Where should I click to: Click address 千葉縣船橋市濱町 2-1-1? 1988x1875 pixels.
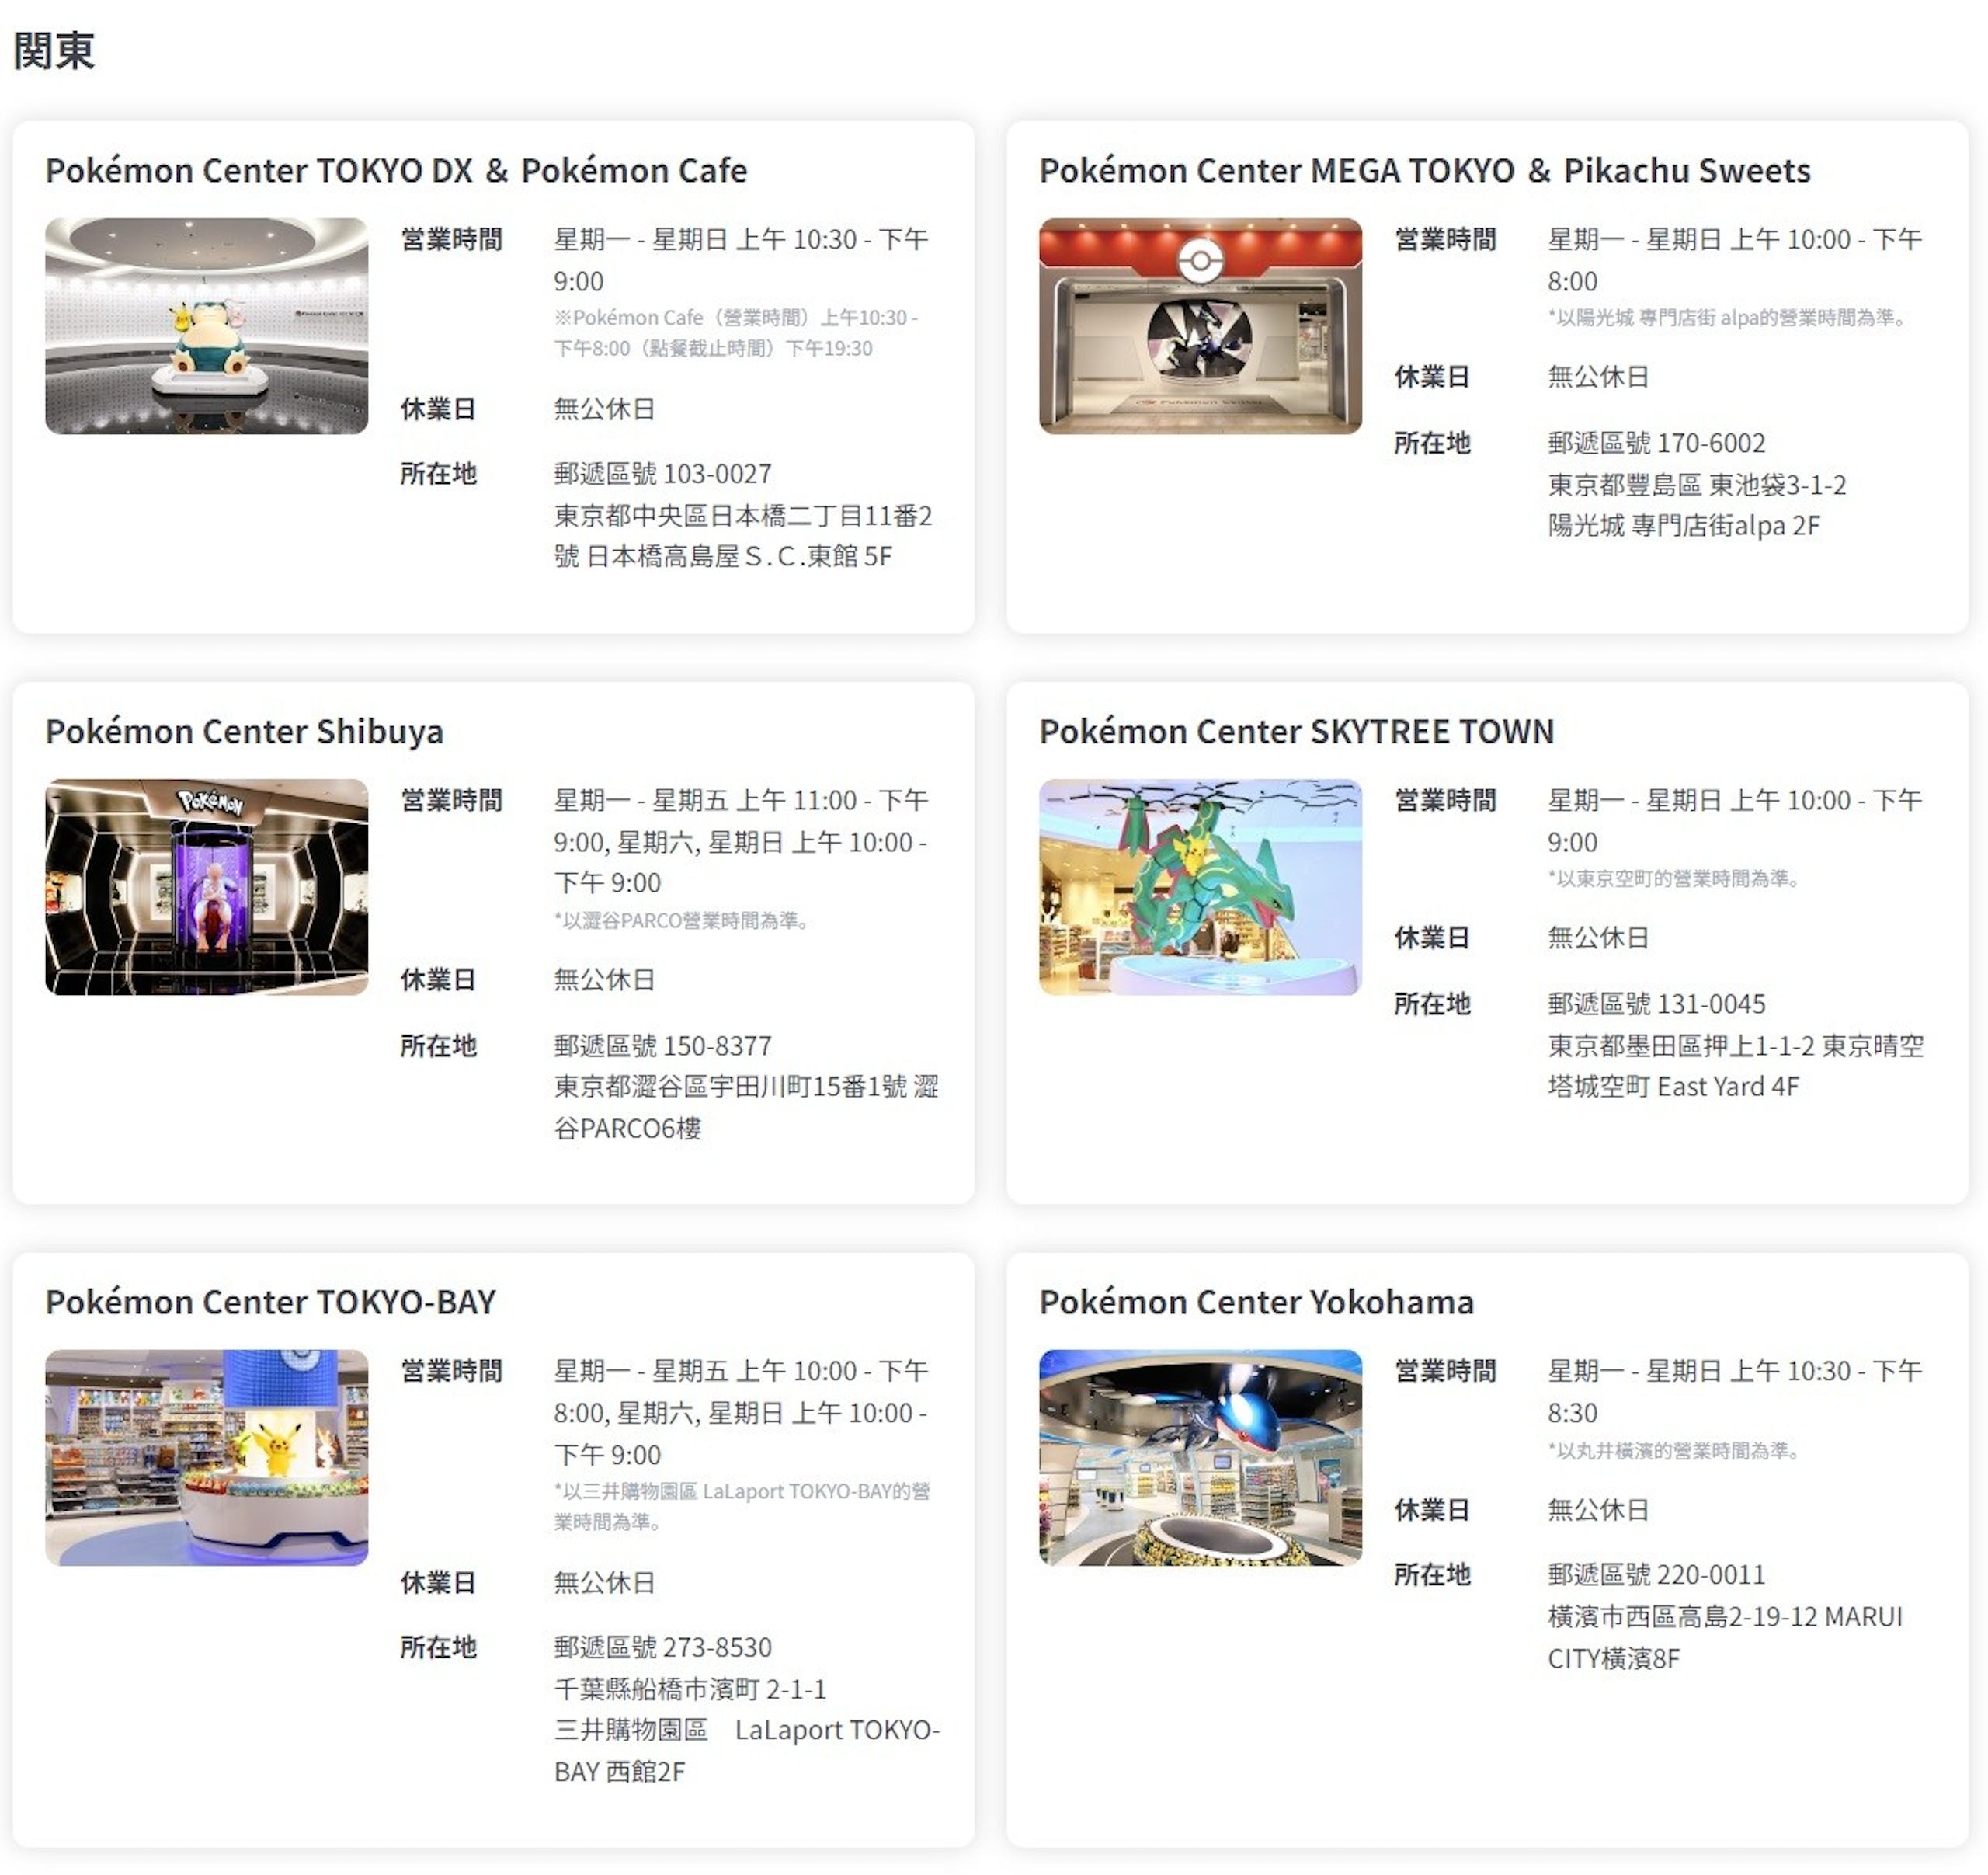pos(690,1689)
